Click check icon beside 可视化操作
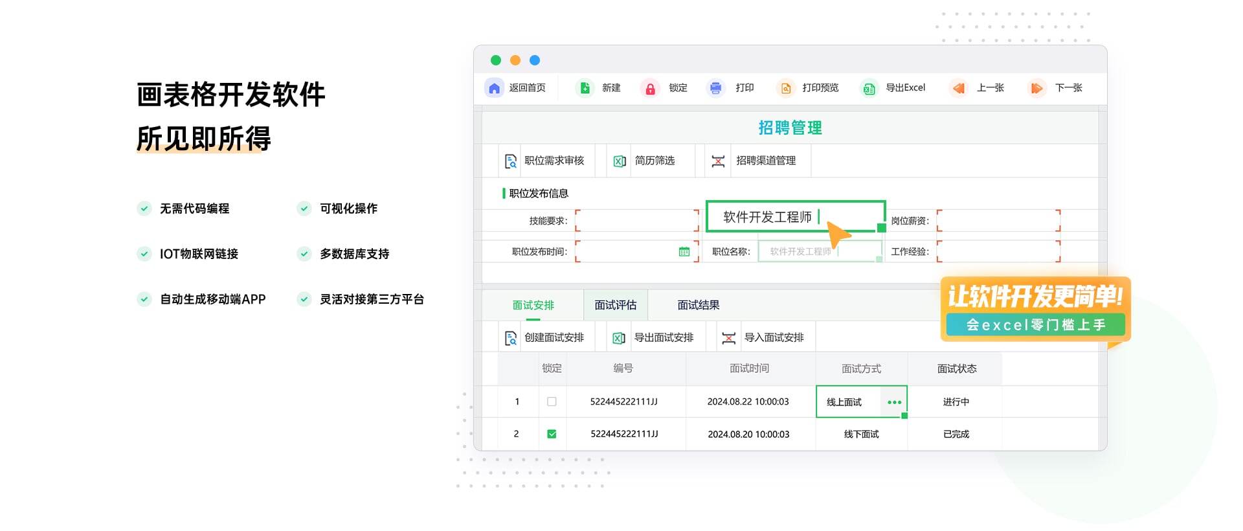The width and height of the screenshot is (1243, 531). click(x=304, y=209)
